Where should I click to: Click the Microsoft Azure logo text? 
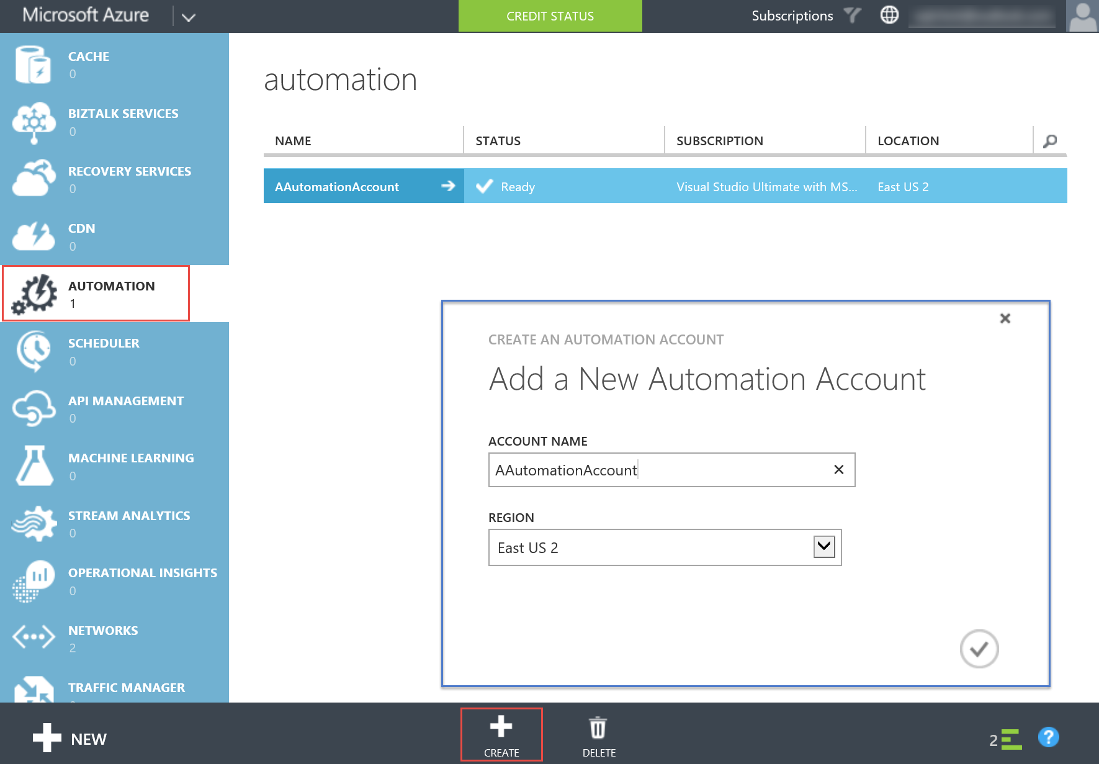86,15
